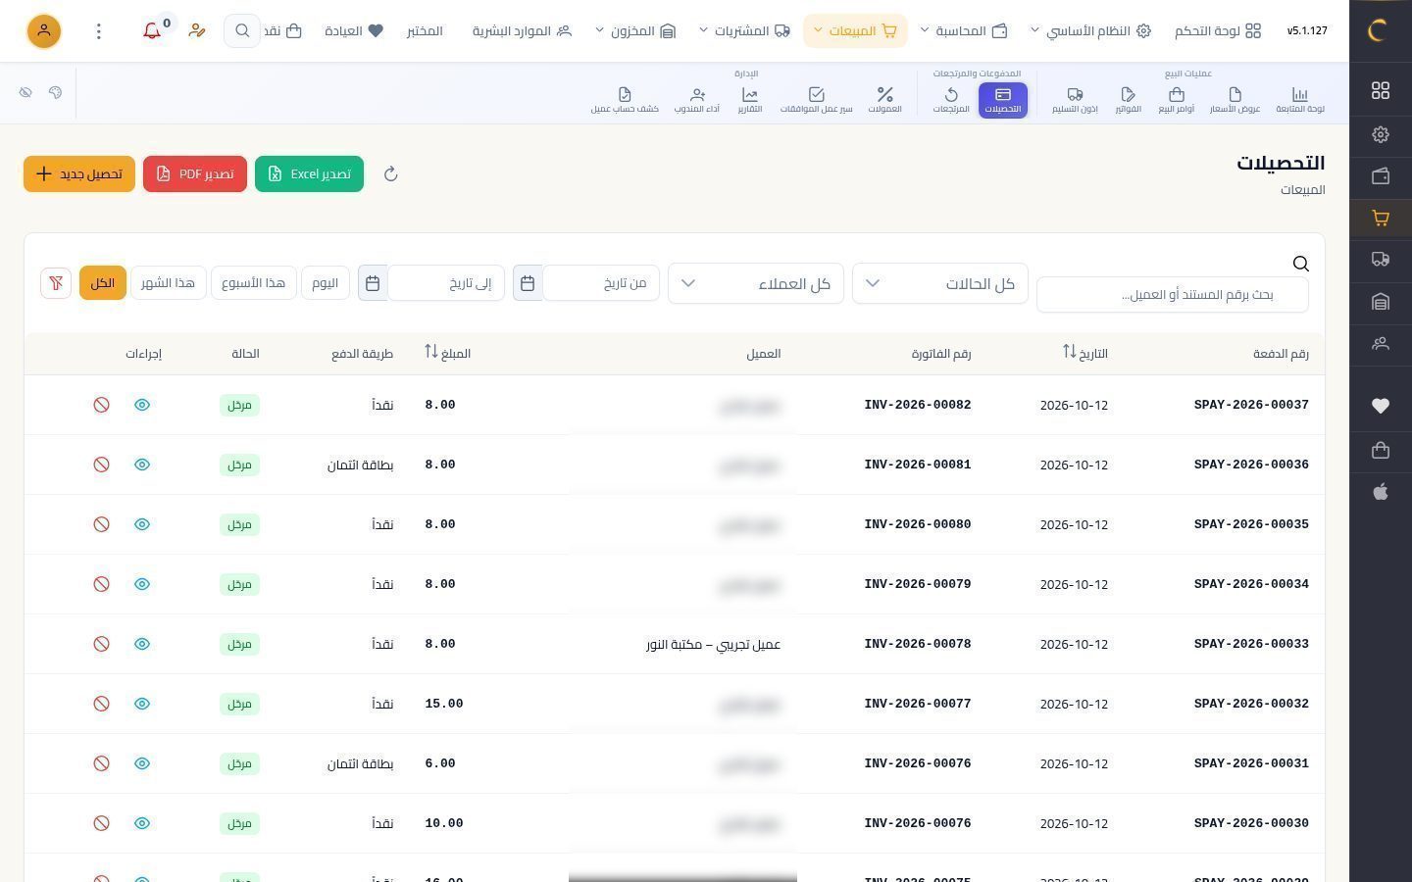The height and width of the screenshot is (882, 1412).
Task: Open المرتجعات returns toolbar item
Action: [x=951, y=100]
